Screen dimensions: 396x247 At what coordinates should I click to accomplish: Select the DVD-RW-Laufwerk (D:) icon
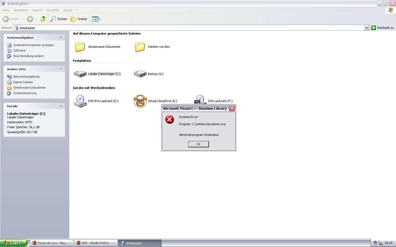pyautogui.click(x=80, y=101)
